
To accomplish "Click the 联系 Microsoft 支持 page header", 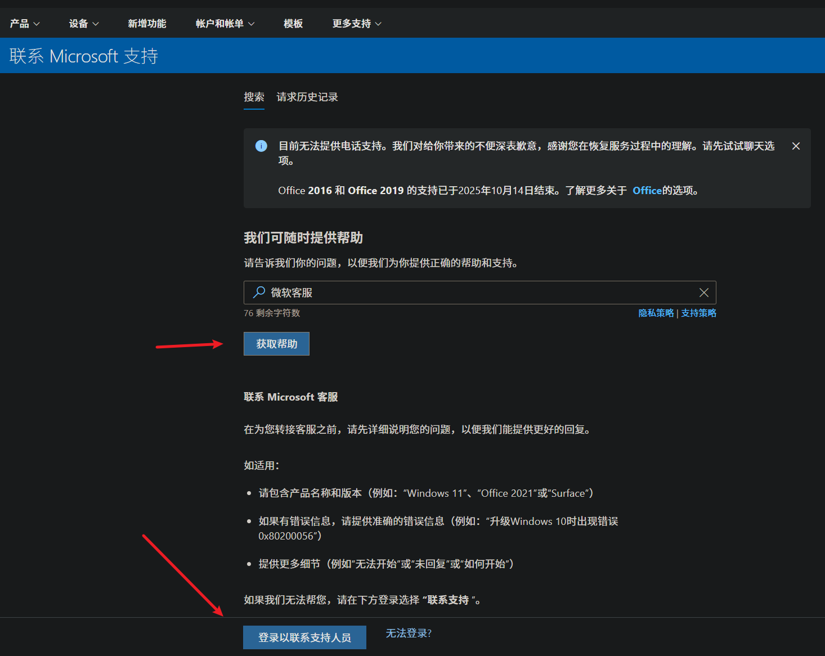I will (83, 56).
